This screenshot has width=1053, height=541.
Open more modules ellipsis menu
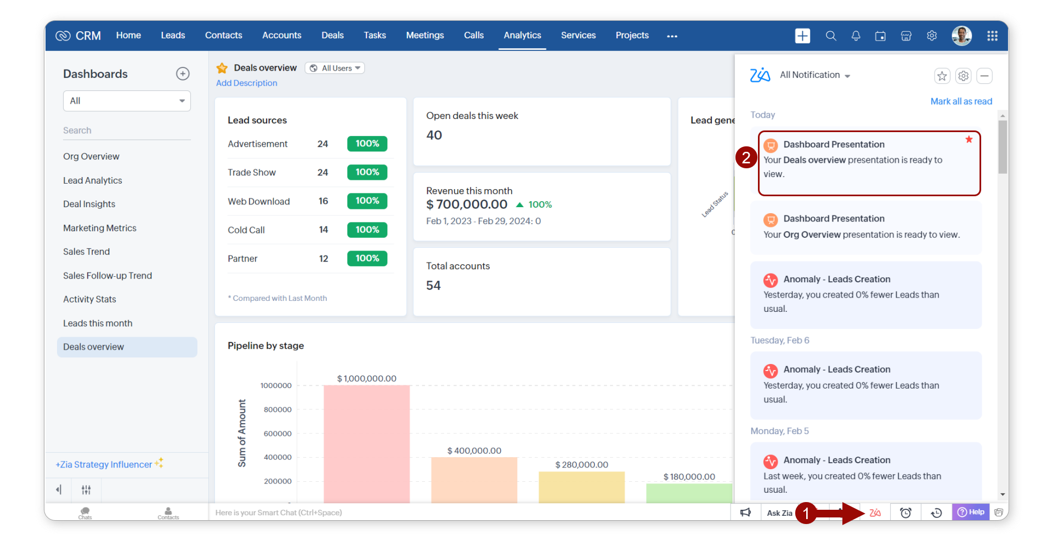tap(672, 36)
